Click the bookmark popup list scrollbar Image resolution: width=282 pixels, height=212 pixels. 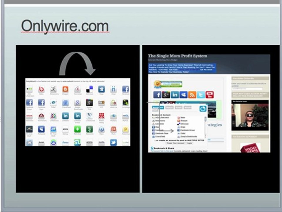pyautogui.click(x=205, y=127)
